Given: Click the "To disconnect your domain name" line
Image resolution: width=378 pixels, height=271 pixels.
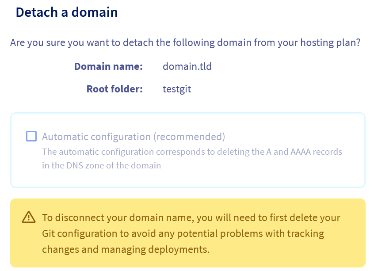Looking at the screenshot, I should click(x=191, y=218).
